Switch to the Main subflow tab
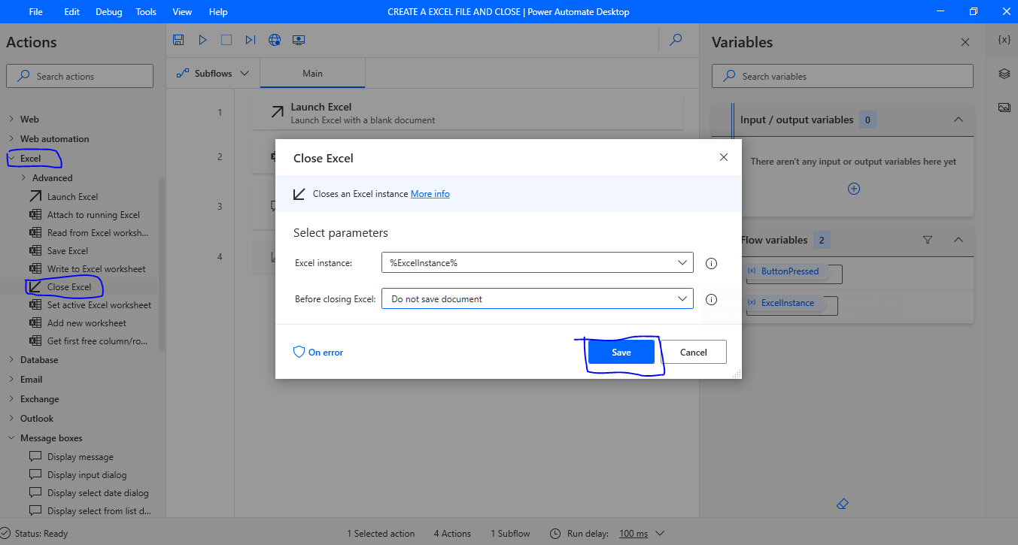Image resolution: width=1018 pixels, height=545 pixels. 312,74
